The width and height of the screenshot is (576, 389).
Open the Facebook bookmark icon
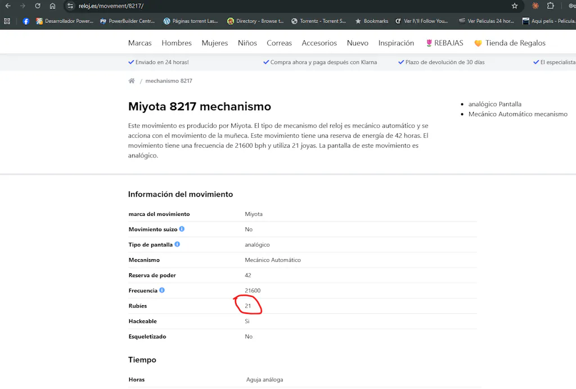(x=26, y=21)
